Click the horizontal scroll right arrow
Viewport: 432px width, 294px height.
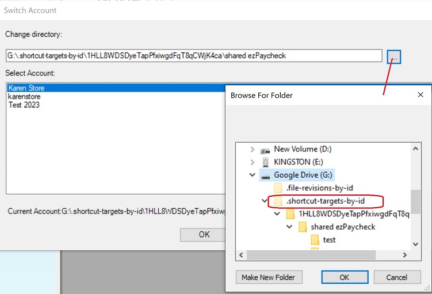coord(405,255)
